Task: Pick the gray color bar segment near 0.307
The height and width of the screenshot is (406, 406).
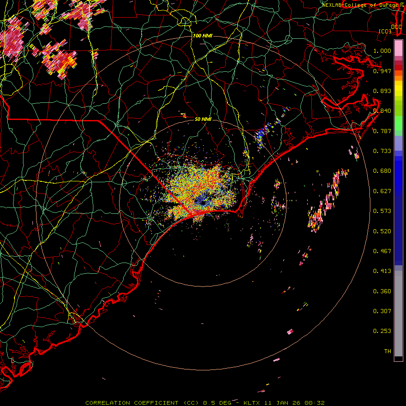Action: 398,314
